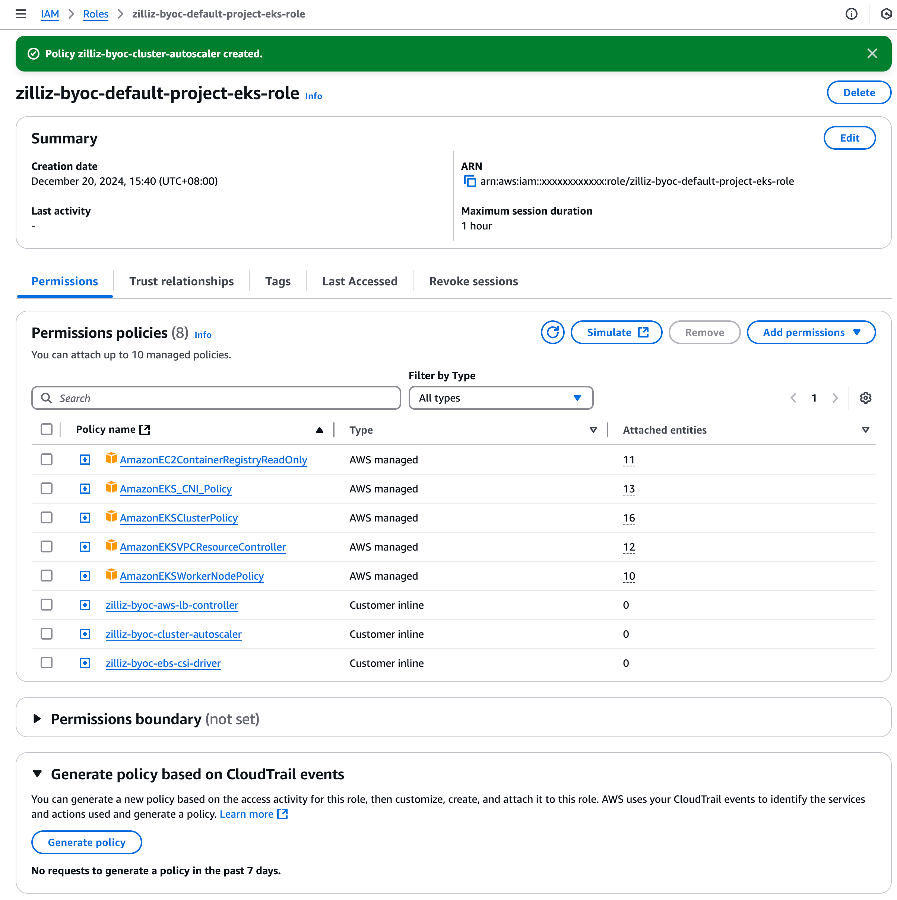This screenshot has width=897, height=900.
Task: Sort by Type column arrow
Action: (x=593, y=430)
